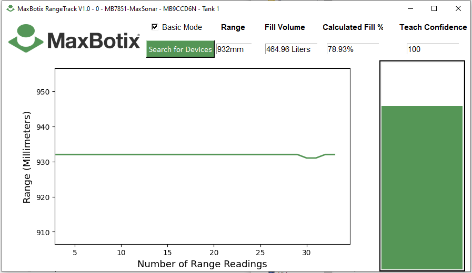Click the Calculated Fill % field
472x273 pixels.
click(x=352, y=49)
